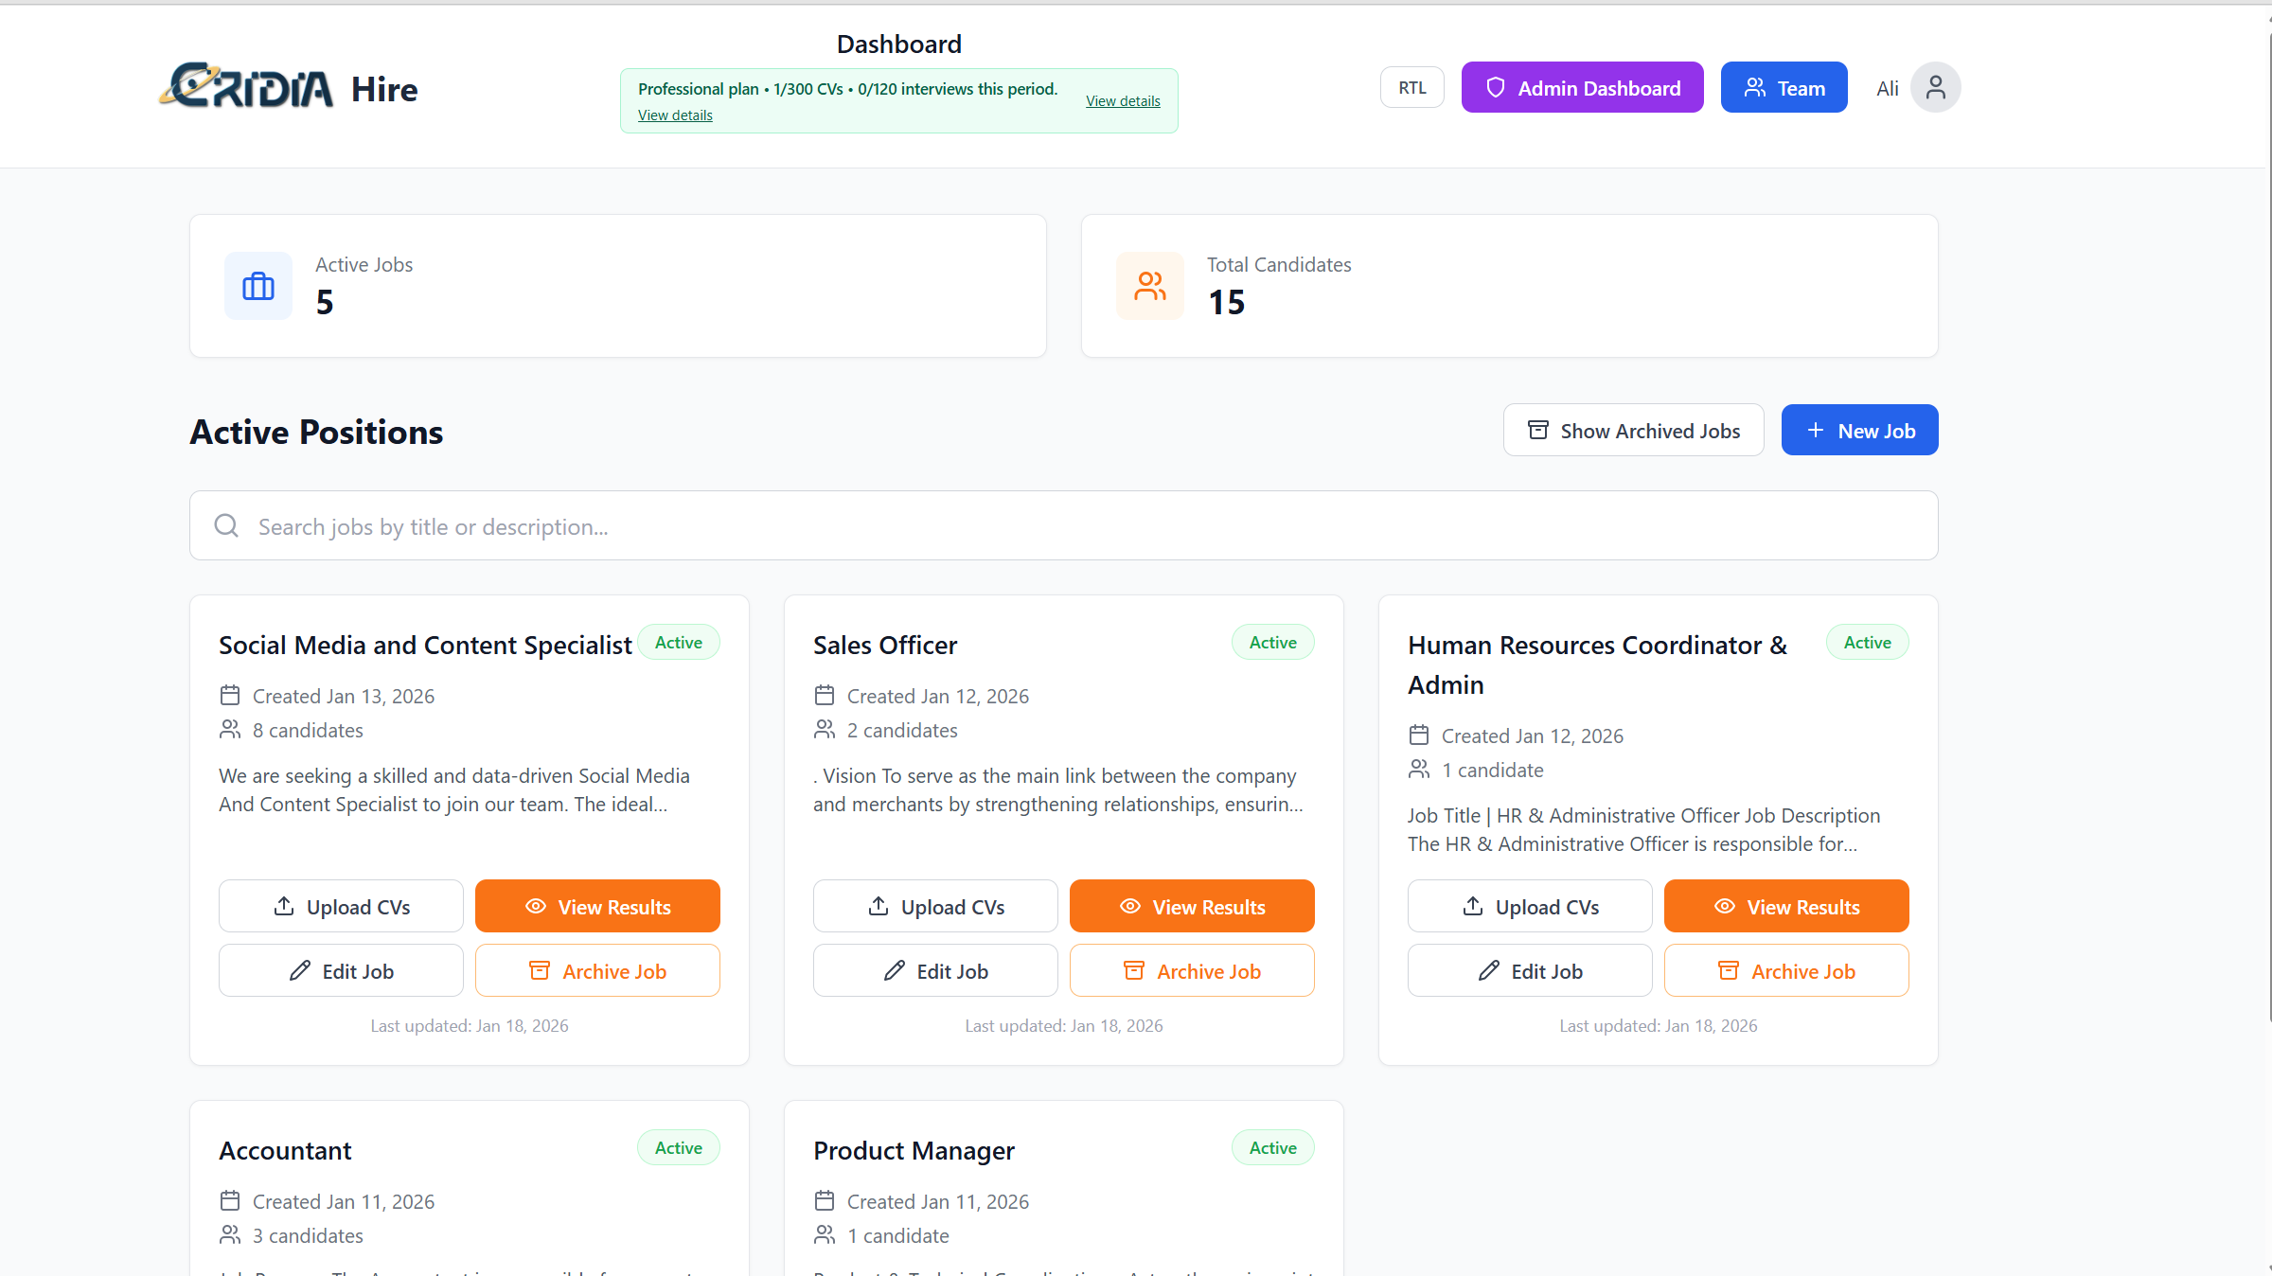Open the user avatar next to Ali

(x=1935, y=86)
